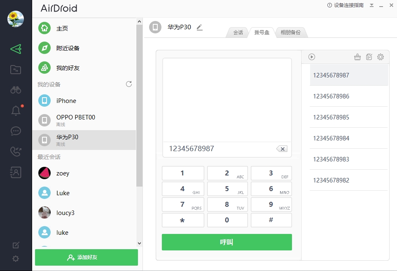This screenshot has height=271, width=397.
Task: Click the green 呼叫 call button
Action: (x=227, y=242)
